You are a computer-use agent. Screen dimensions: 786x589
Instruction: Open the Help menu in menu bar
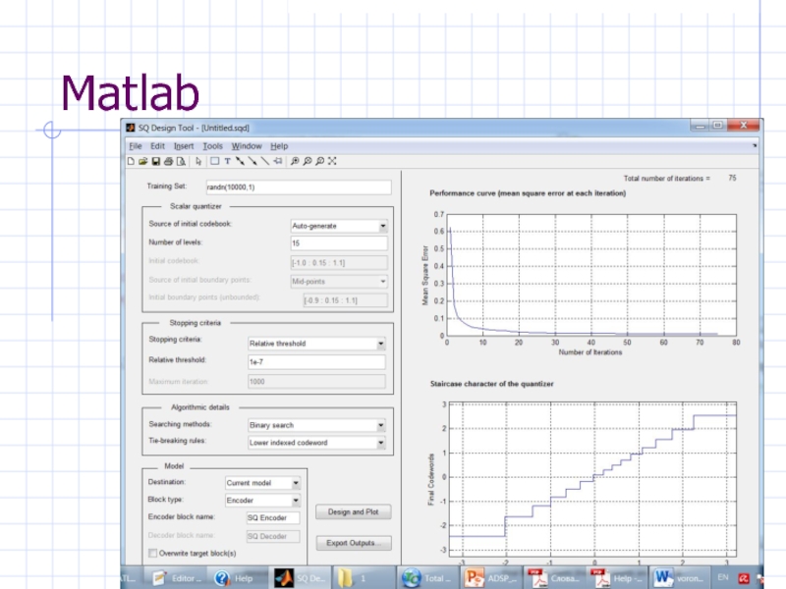(x=279, y=146)
